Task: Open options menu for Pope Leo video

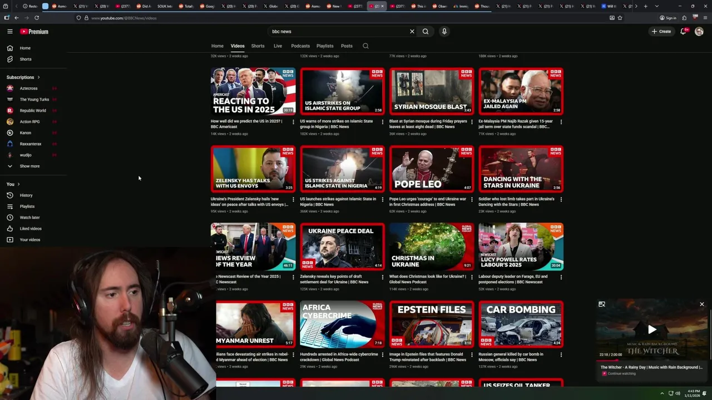Action: (472, 200)
